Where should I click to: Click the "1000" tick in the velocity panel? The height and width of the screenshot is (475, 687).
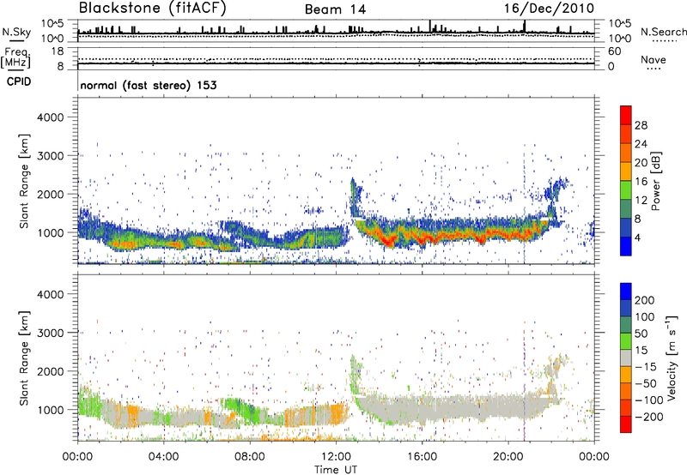[51, 410]
